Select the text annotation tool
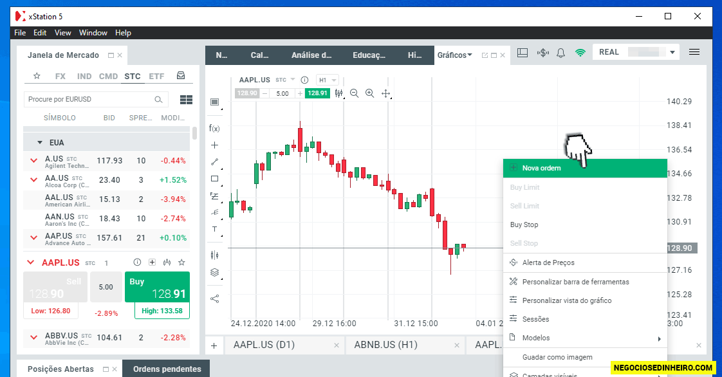 coord(214,229)
